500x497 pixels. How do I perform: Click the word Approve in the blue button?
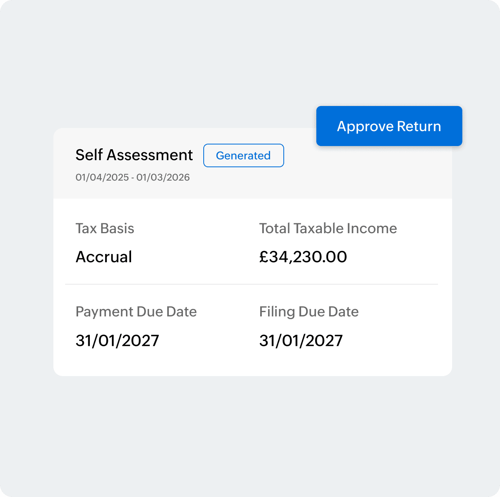click(x=365, y=127)
